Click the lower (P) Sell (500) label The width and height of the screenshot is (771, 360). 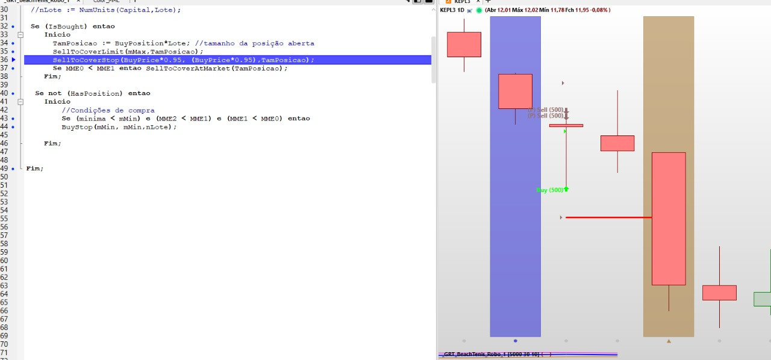click(546, 116)
